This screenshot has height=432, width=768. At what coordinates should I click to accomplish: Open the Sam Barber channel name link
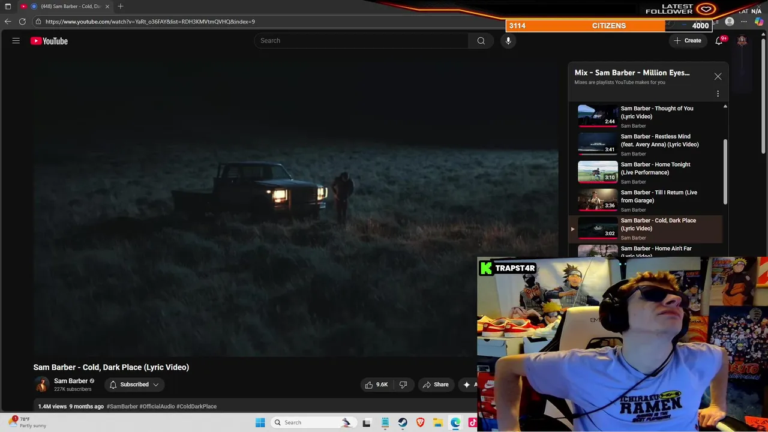(x=71, y=381)
